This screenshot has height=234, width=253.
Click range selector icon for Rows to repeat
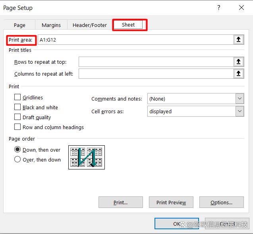[x=239, y=62]
